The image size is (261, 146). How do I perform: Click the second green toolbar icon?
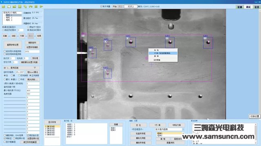[9, 6]
